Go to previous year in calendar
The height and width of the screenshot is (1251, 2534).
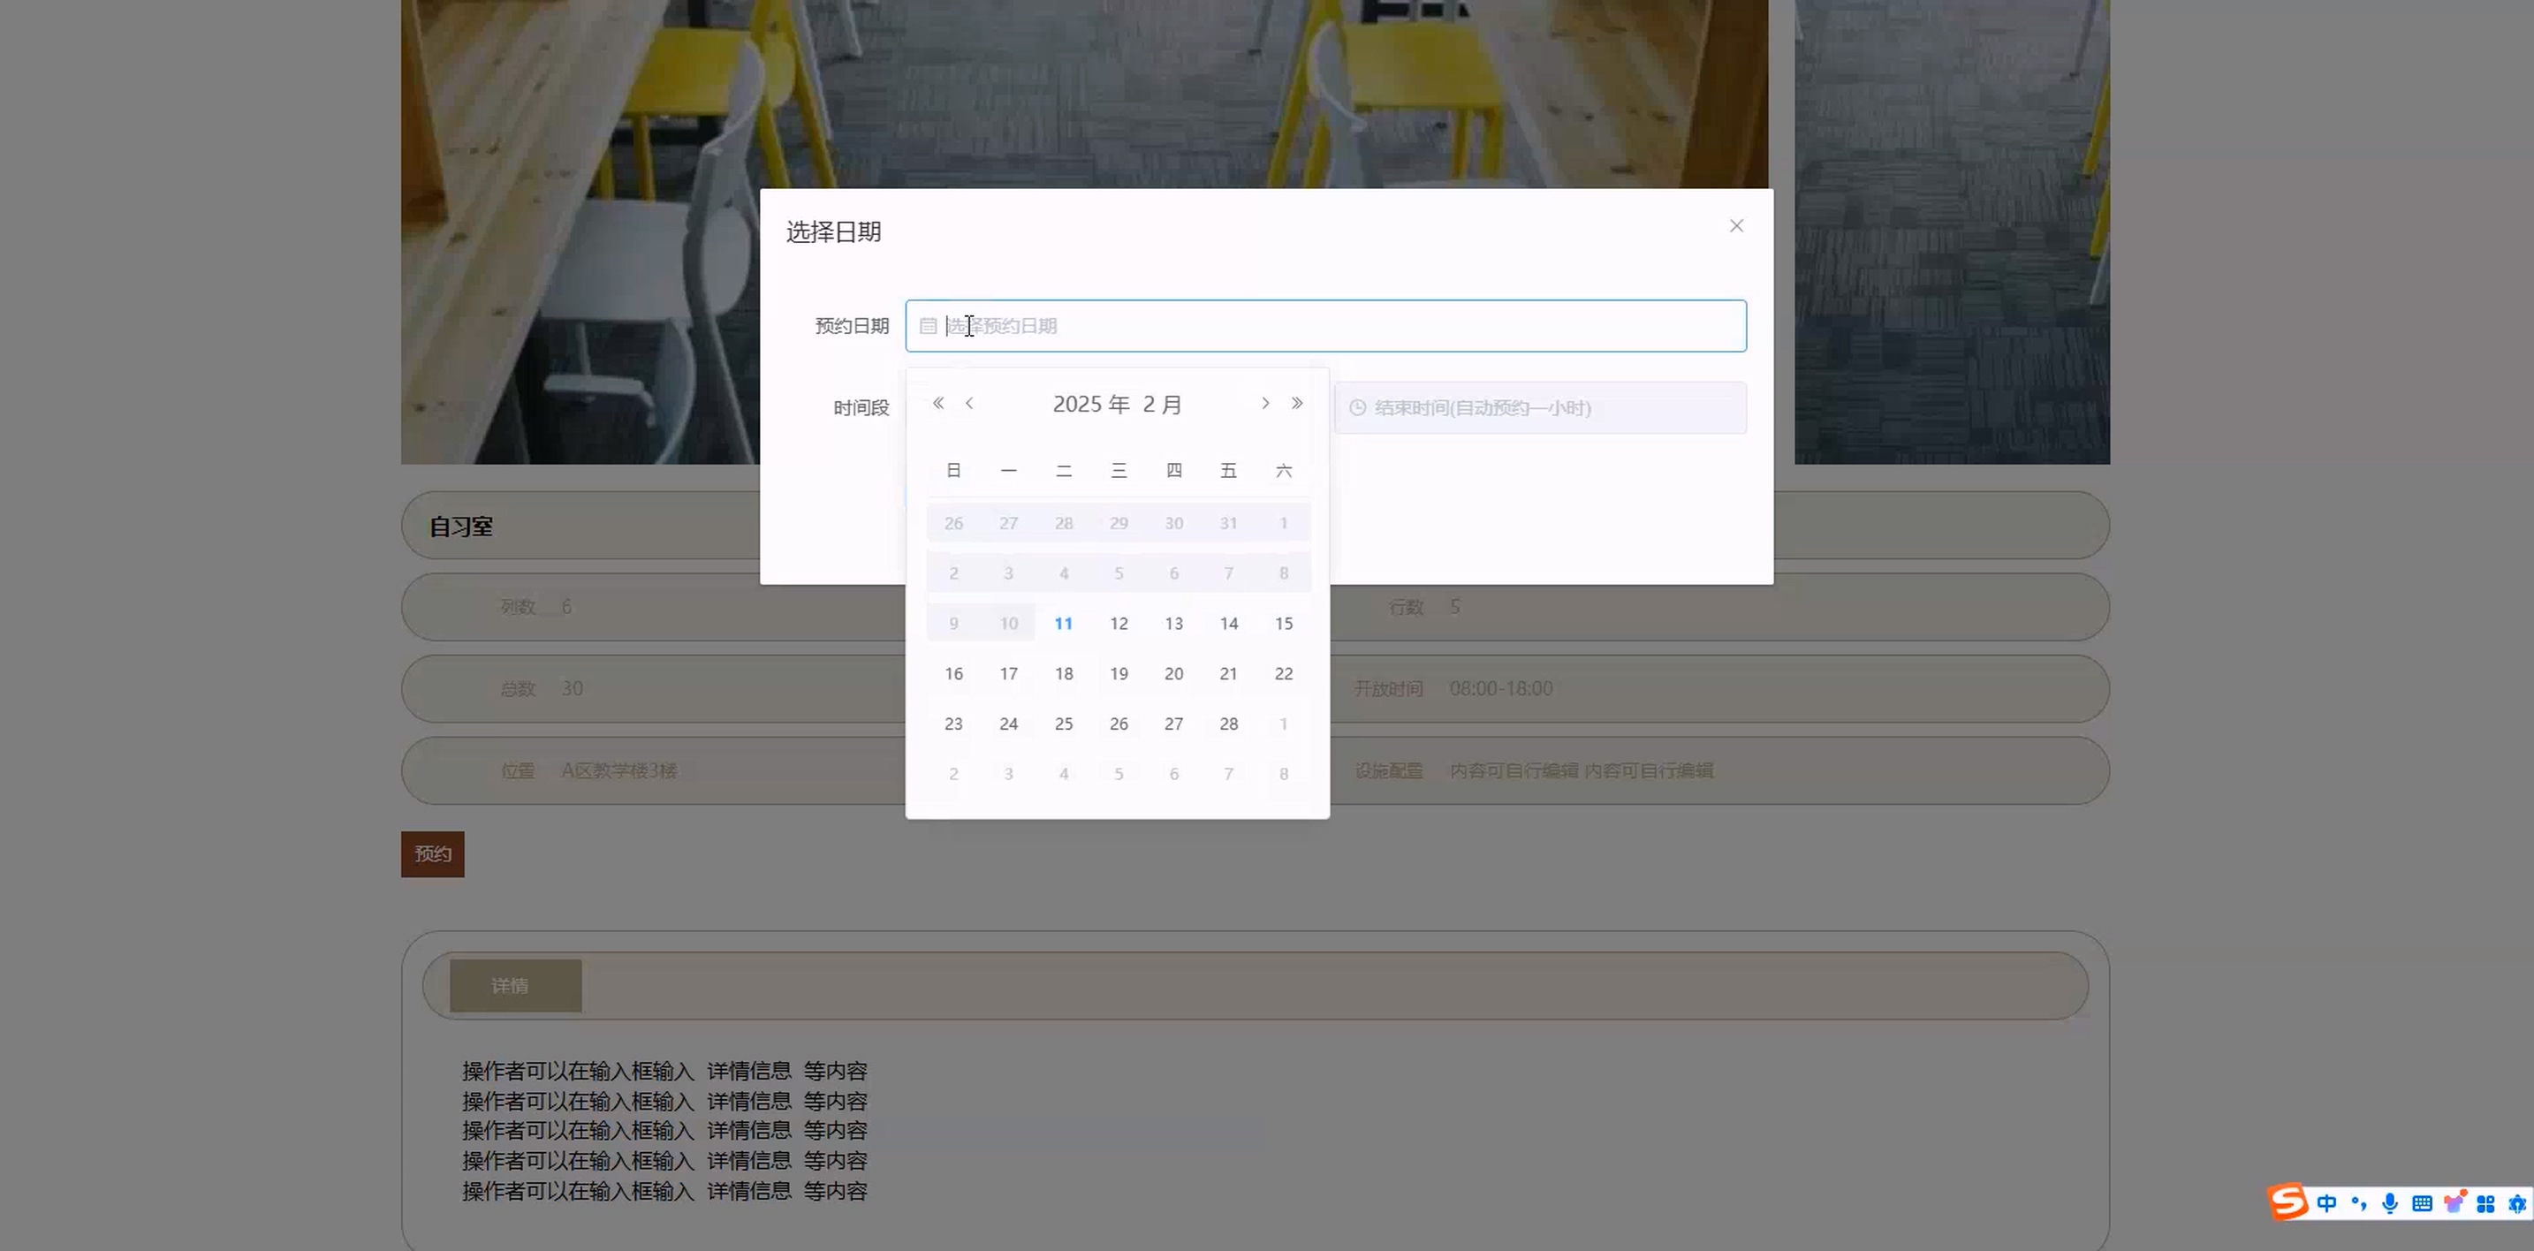pos(938,403)
